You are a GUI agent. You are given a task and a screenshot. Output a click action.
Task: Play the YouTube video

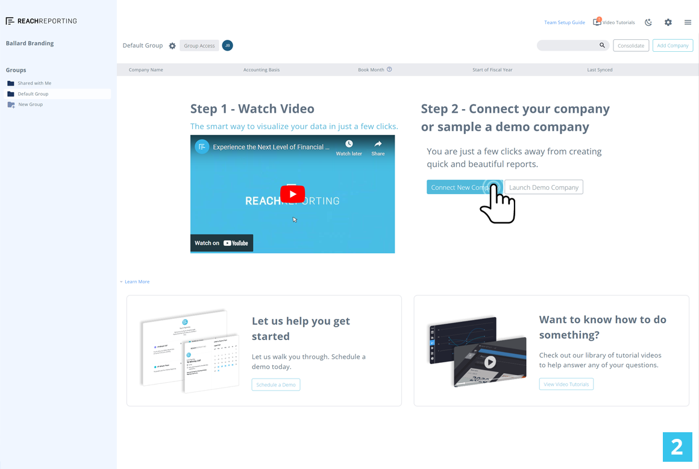tap(292, 194)
